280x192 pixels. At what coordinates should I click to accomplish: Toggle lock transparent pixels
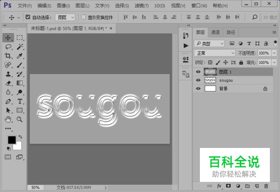click(210, 62)
